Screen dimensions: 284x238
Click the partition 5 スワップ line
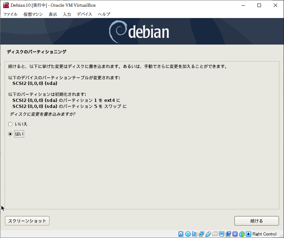[69, 106]
